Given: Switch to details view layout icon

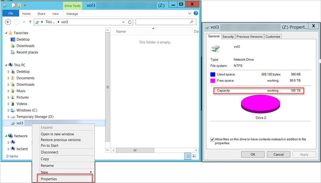Looking at the screenshot, I should click(188, 156).
